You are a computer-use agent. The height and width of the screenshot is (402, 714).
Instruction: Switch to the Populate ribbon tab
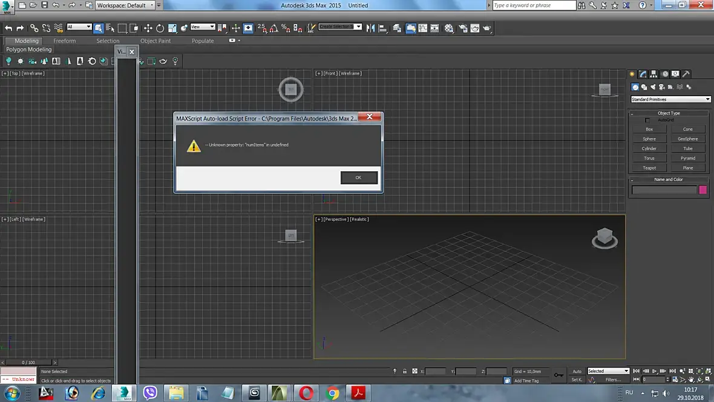tap(203, 41)
